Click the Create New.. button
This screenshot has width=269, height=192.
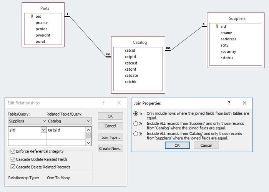[110, 149]
